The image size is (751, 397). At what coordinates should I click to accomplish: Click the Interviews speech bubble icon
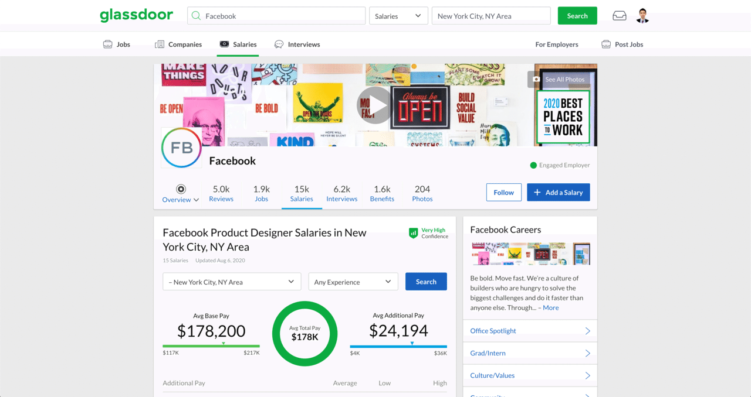pyautogui.click(x=279, y=44)
